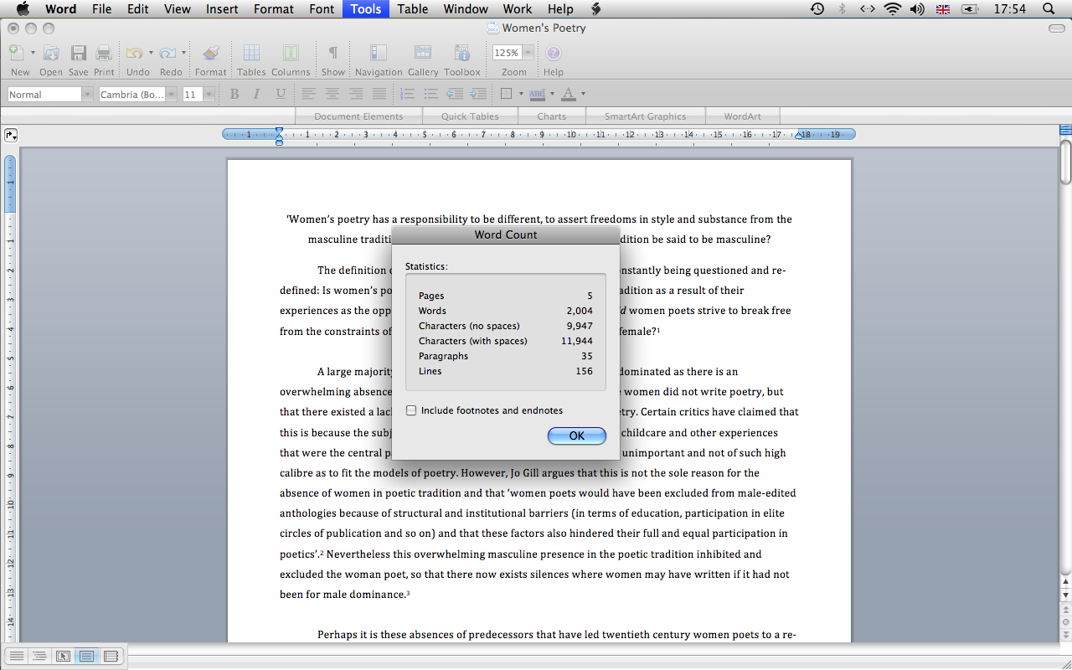Expand the Undo history arrow

[x=151, y=53]
